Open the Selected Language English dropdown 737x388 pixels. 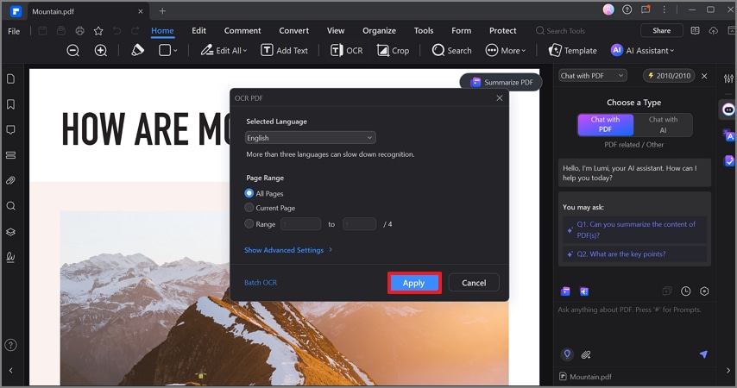[310, 138]
